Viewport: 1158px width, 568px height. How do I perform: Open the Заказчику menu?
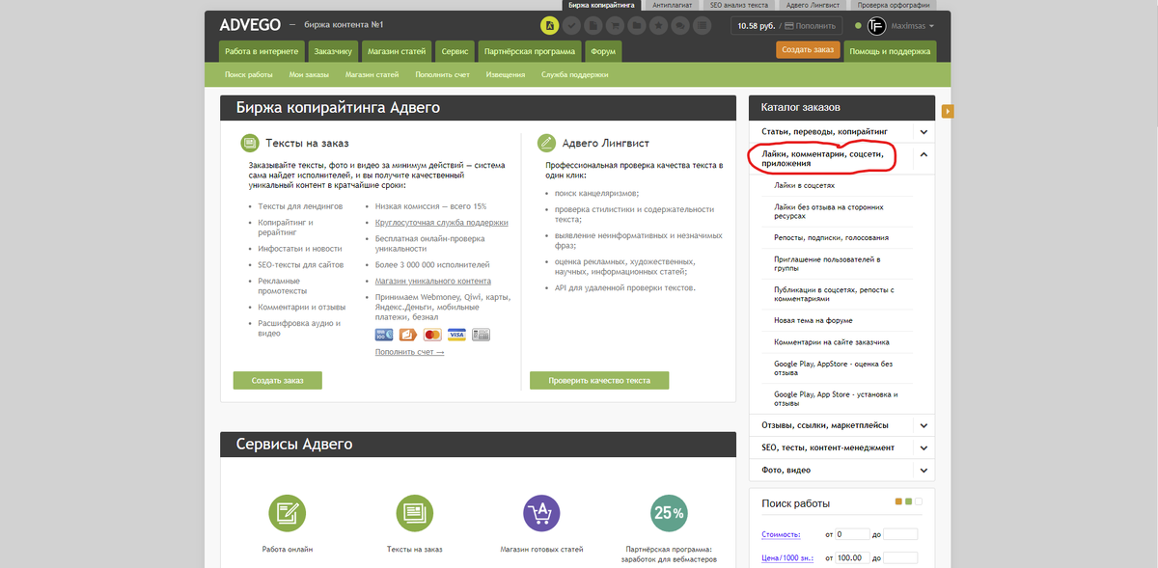[x=333, y=51]
